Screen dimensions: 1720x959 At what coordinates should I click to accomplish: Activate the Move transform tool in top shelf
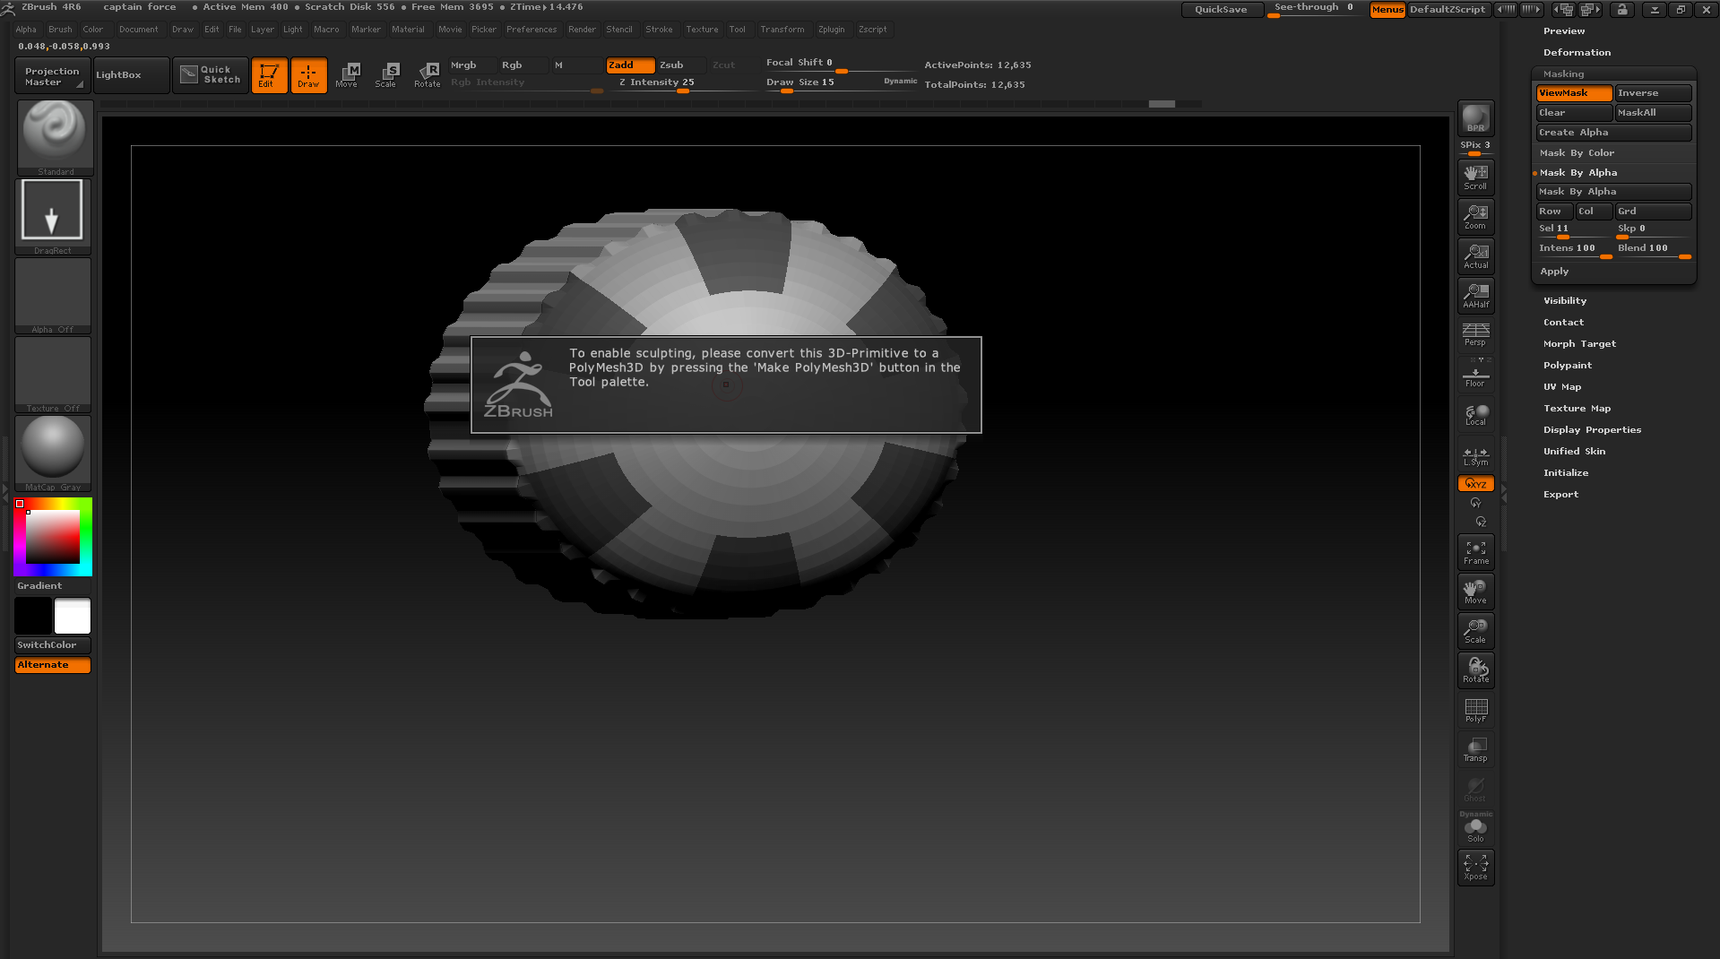point(347,75)
